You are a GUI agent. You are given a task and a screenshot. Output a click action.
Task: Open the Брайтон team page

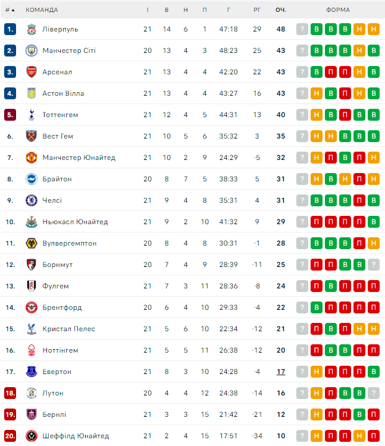[57, 179]
